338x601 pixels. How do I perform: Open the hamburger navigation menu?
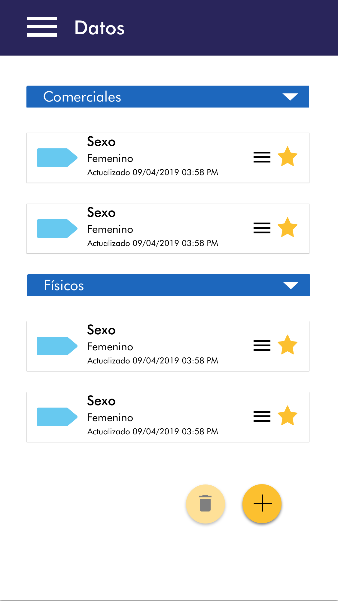(x=42, y=27)
